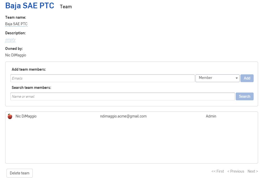Viewport: 263px width, 183px height.
Task: Click the Name or email search field
Action: pos(122,96)
